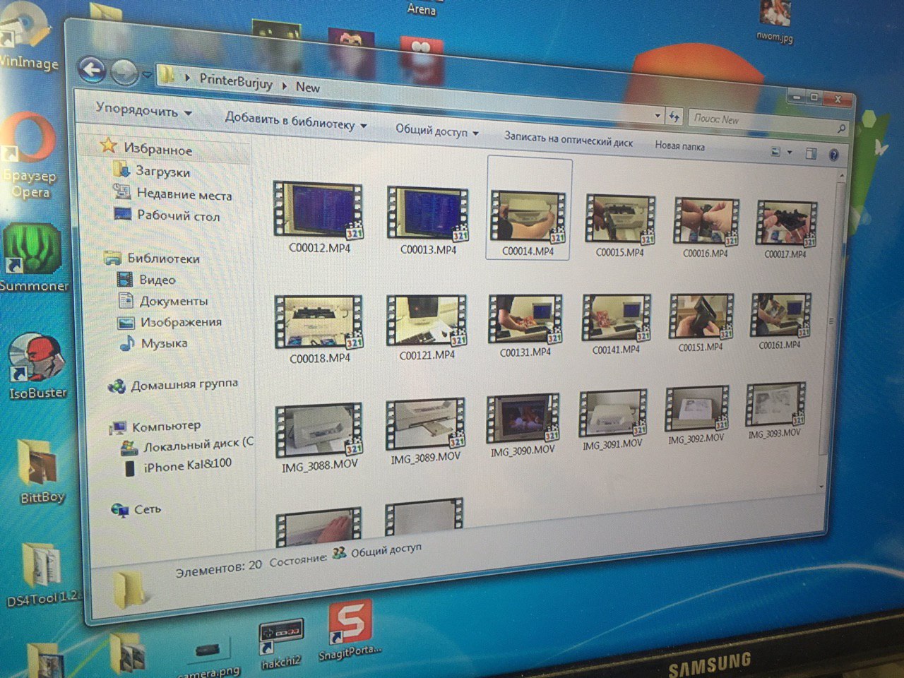This screenshot has height=678, width=904.
Task: Open the Opera browser desktop shortcut
Action: [28, 155]
